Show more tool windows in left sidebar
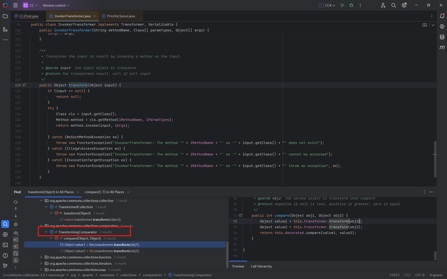The height and width of the screenshot is (279, 447). (x=5, y=40)
